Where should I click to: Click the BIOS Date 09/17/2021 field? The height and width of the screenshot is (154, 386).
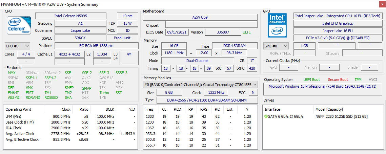point(177,32)
